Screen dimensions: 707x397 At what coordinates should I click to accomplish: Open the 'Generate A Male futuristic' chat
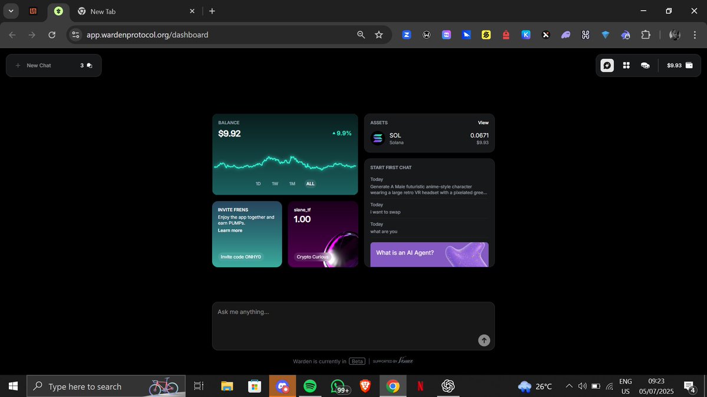click(429, 186)
